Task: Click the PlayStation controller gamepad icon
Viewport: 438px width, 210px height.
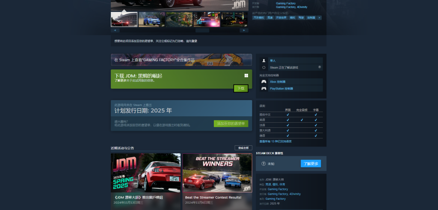Action: (x=263, y=89)
